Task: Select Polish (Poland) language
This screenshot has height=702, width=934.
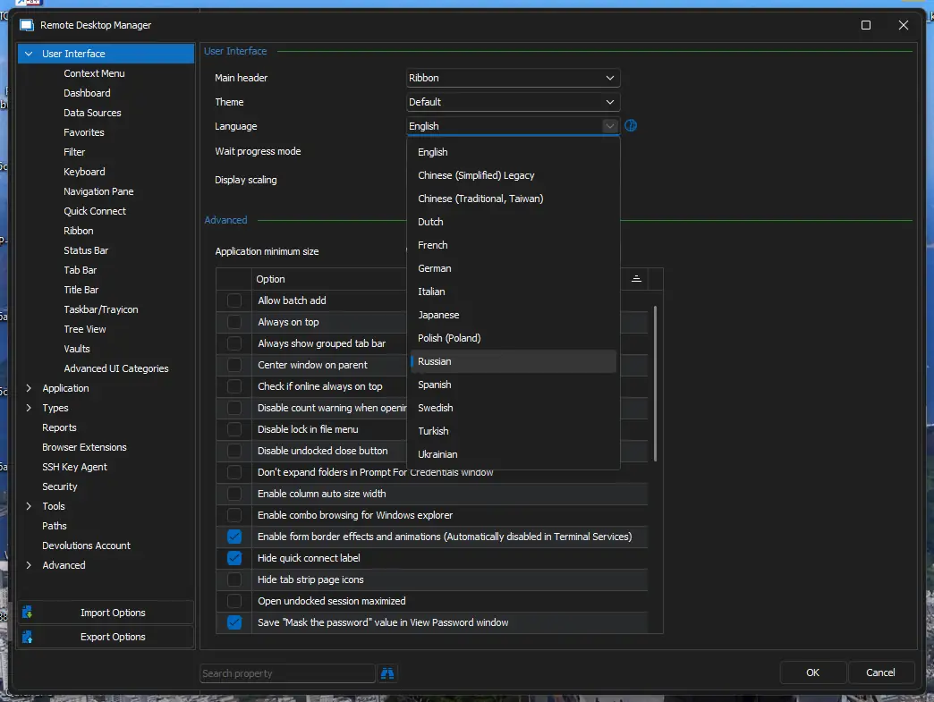Action: 513,338
